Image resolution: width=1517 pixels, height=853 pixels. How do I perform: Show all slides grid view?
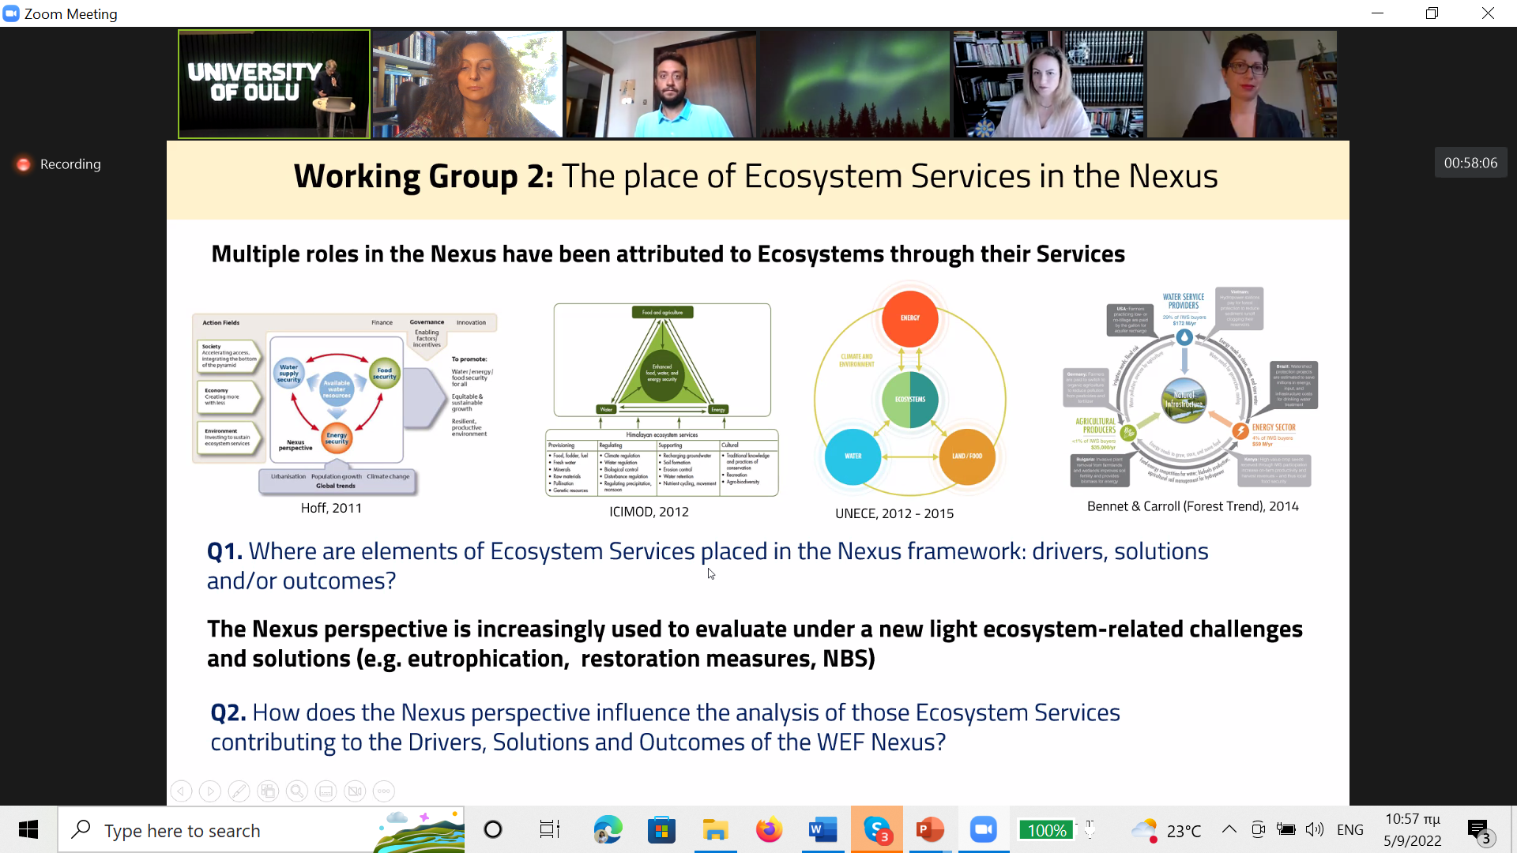268,791
